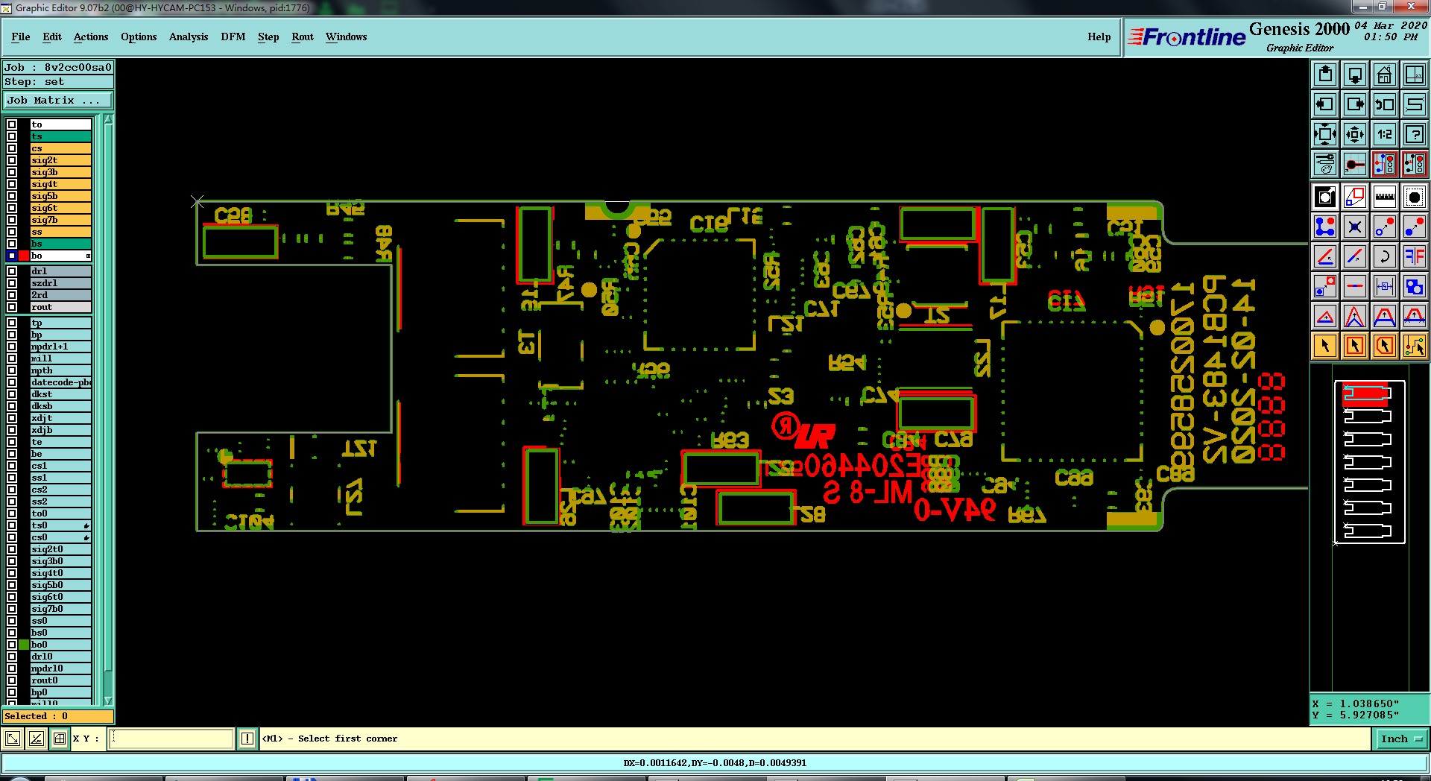Click the pan right view icon
The height and width of the screenshot is (781, 1431).
pyautogui.click(x=1355, y=104)
